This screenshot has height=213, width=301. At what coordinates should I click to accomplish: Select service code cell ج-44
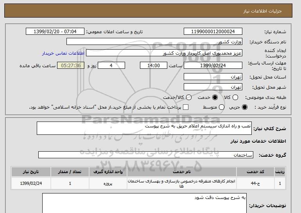pyautogui.click(x=255, y=183)
